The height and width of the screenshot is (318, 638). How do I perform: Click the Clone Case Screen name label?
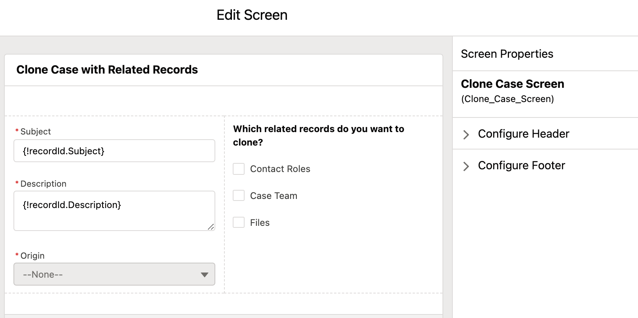pos(513,84)
